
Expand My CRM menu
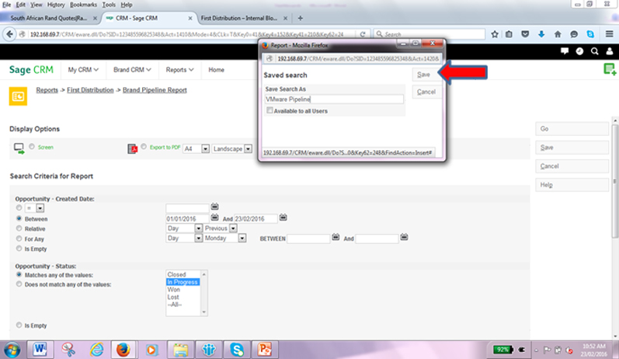point(83,69)
